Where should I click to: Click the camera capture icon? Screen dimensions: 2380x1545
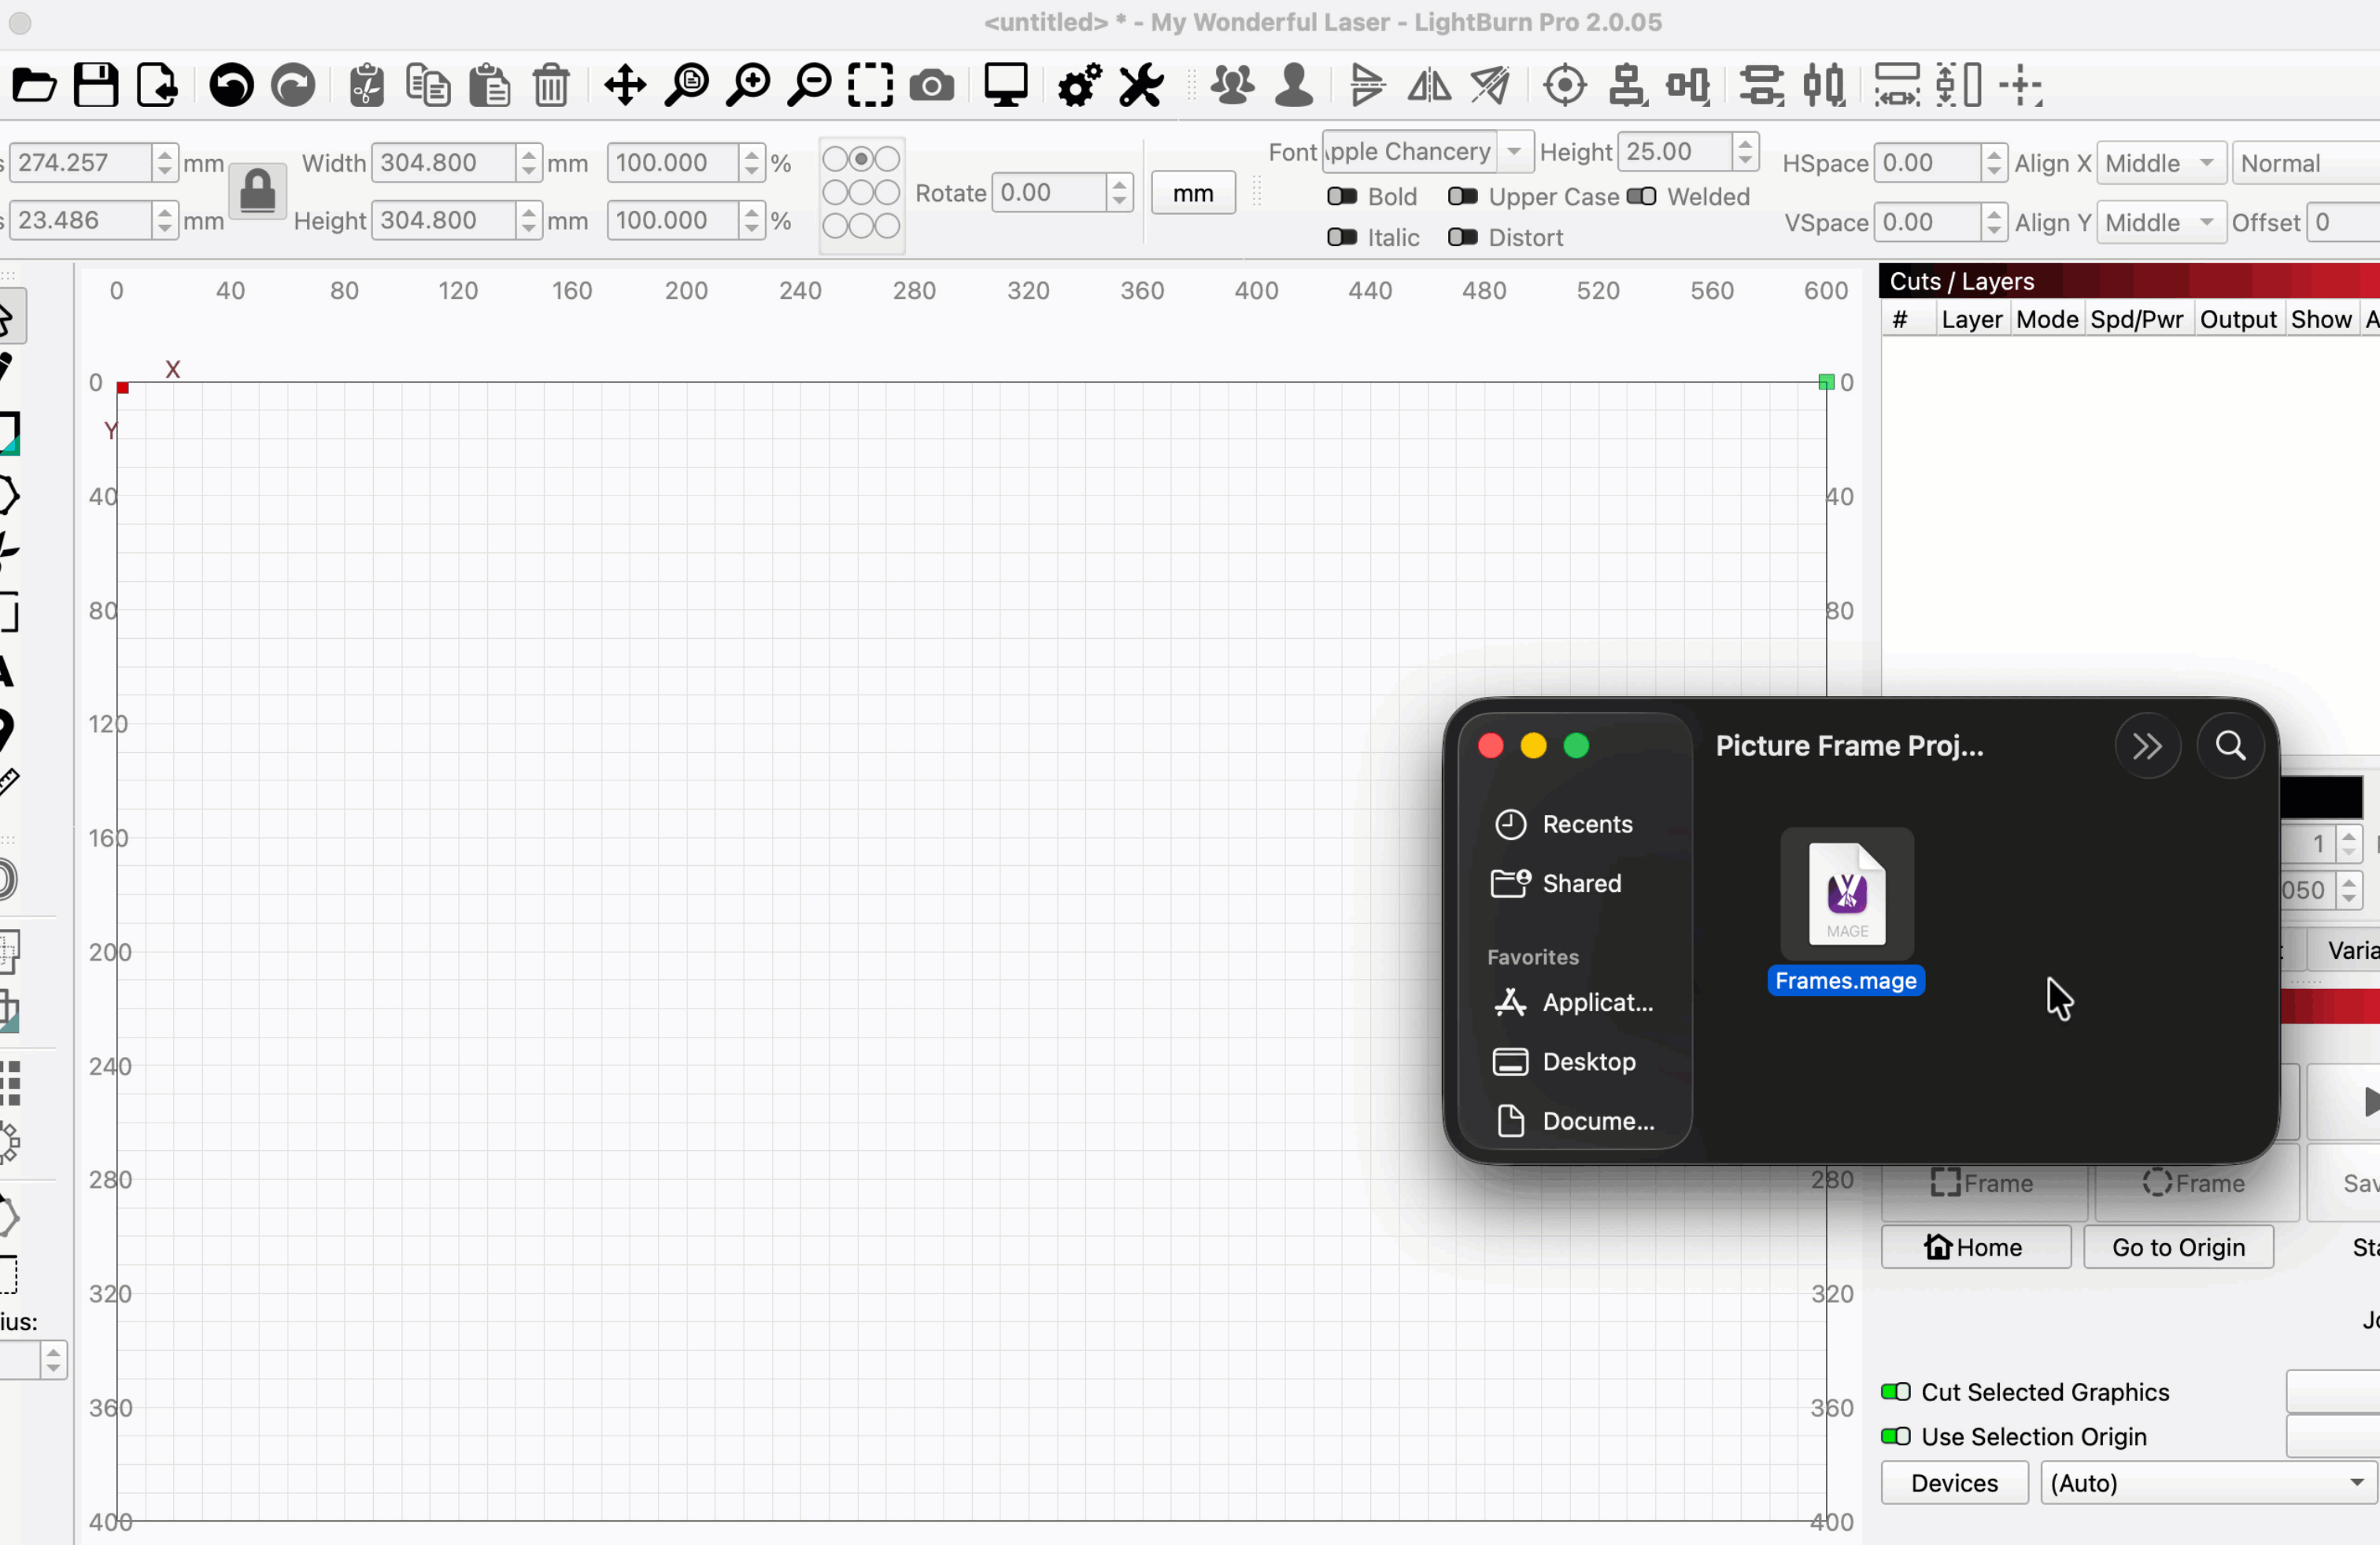click(931, 86)
